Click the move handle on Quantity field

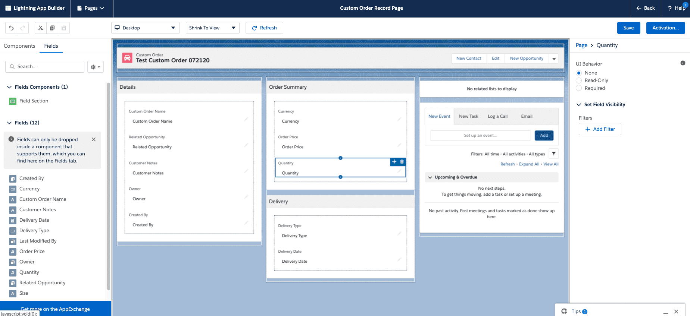[x=394, y=162]
